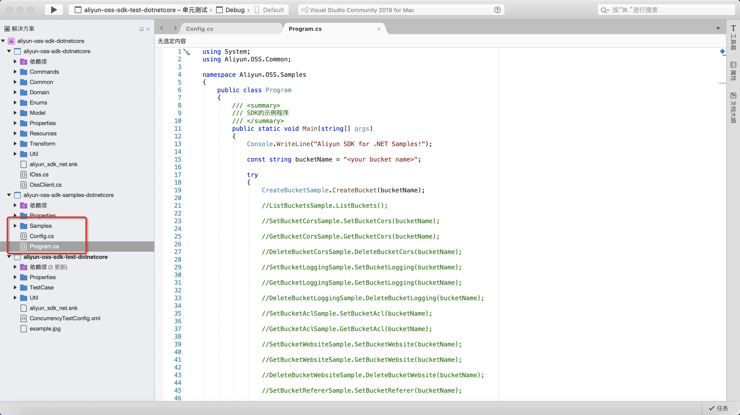Image resolution: width=740 pixels, height=415 pixels.
Task: Expand the Commands folder
Action: tap(15, 72)
